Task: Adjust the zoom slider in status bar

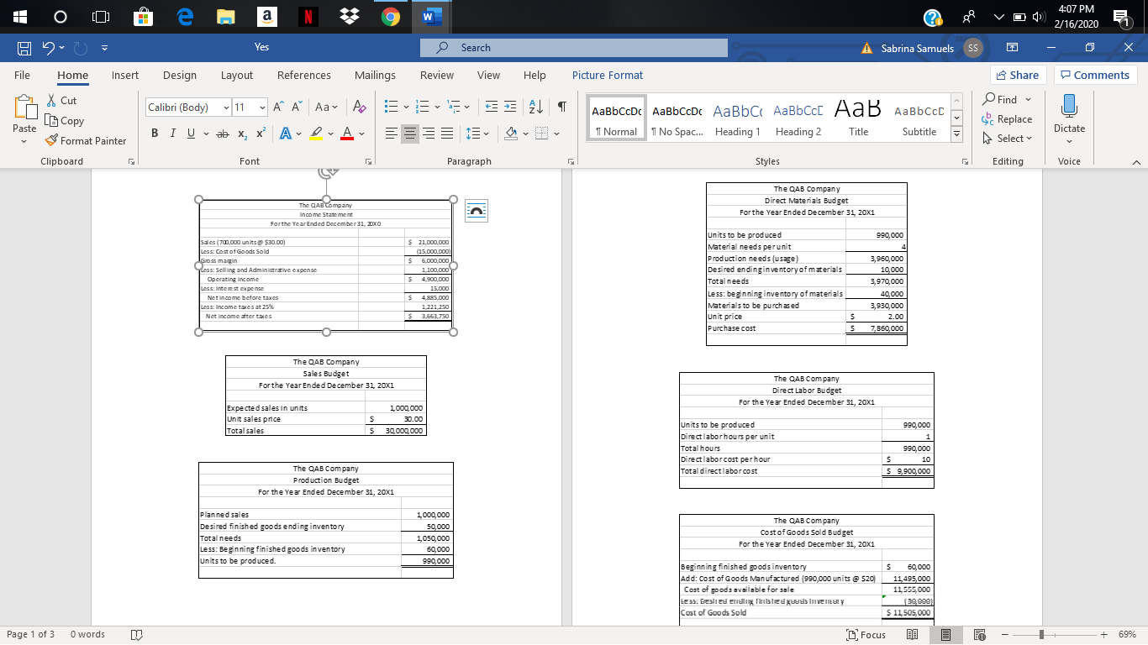Action: pos(1041,635)
